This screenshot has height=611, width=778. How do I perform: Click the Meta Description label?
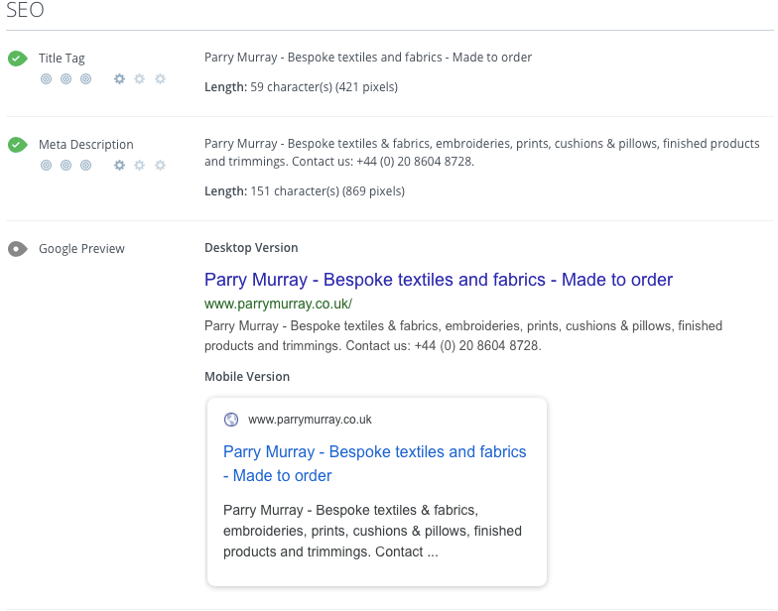(x=86, y=145)
